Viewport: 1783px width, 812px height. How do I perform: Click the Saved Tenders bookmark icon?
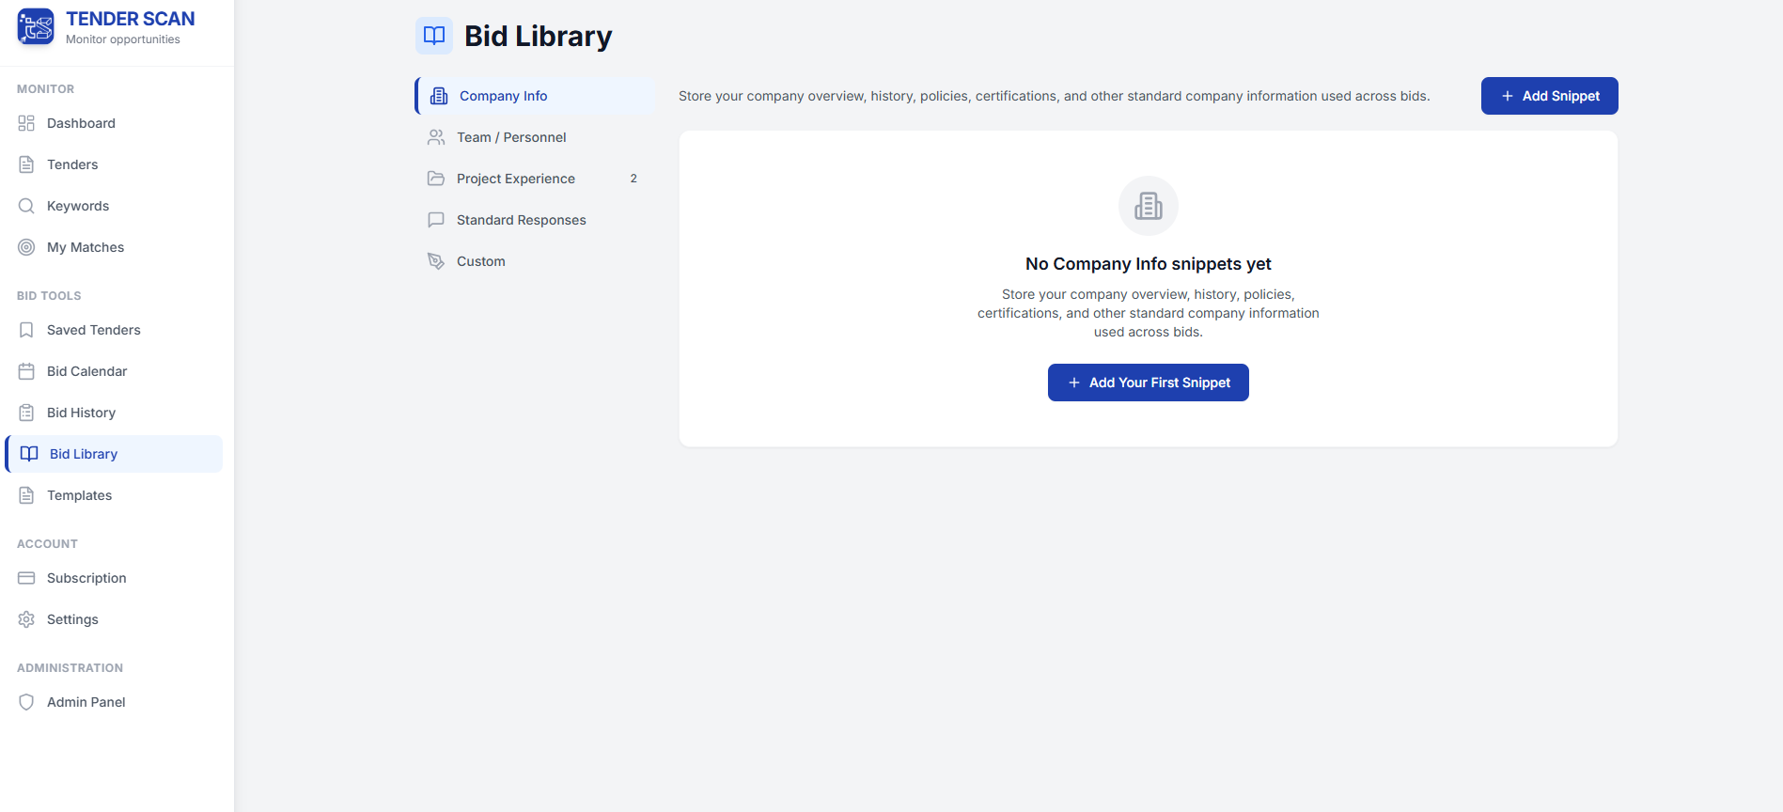point(26,330)
